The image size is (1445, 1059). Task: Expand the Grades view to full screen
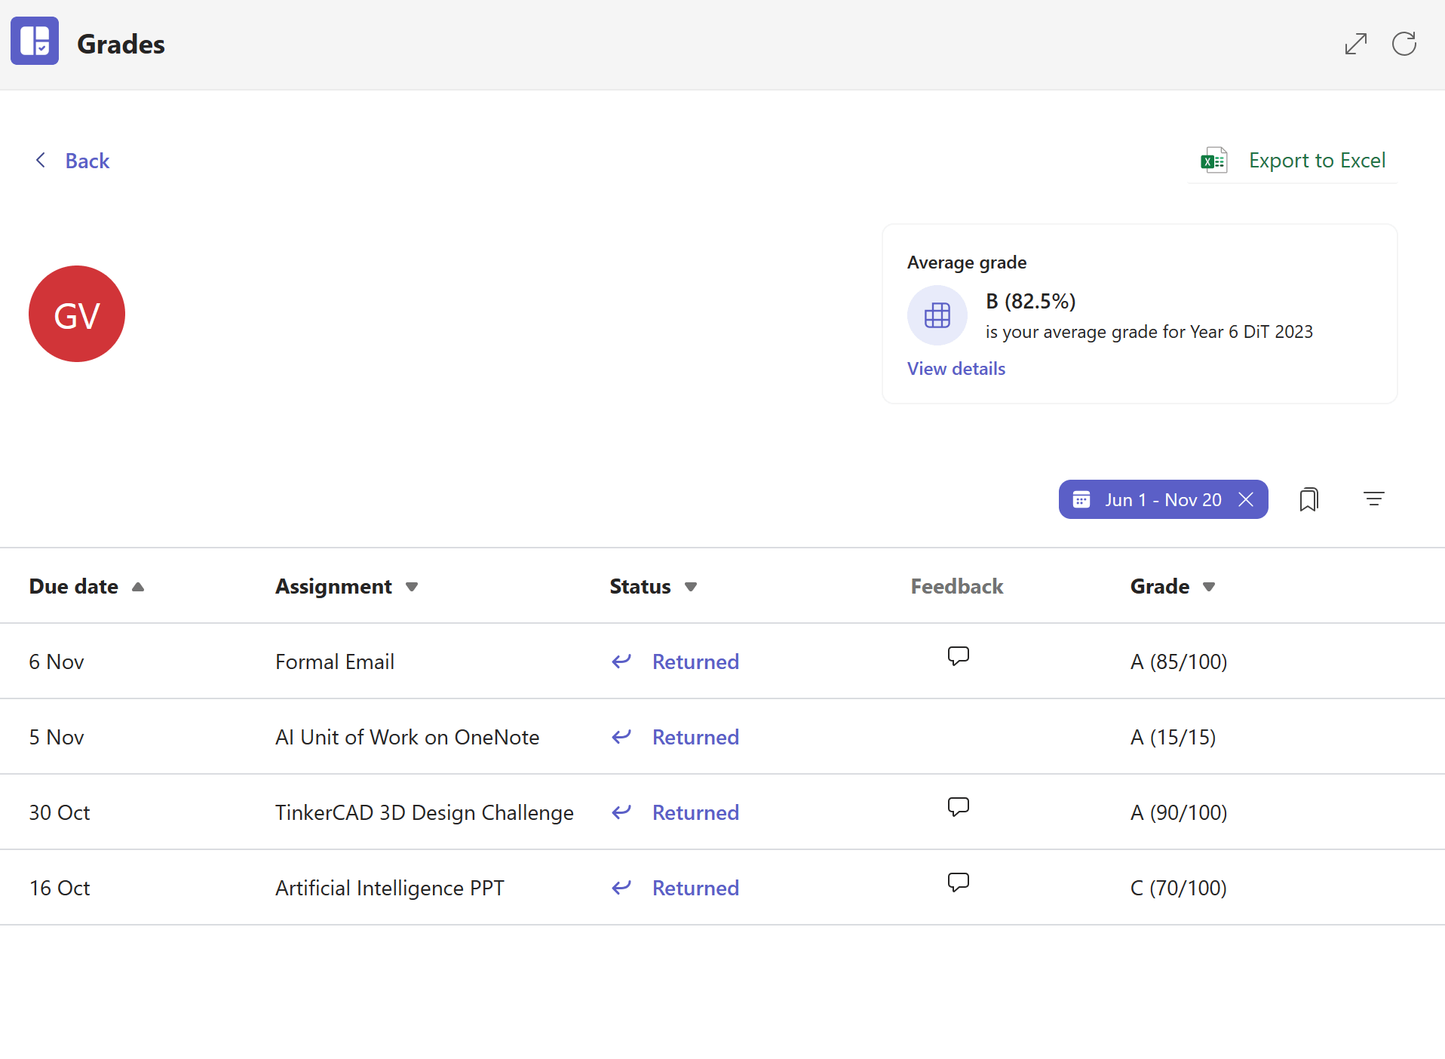[x=1355, y=44]
